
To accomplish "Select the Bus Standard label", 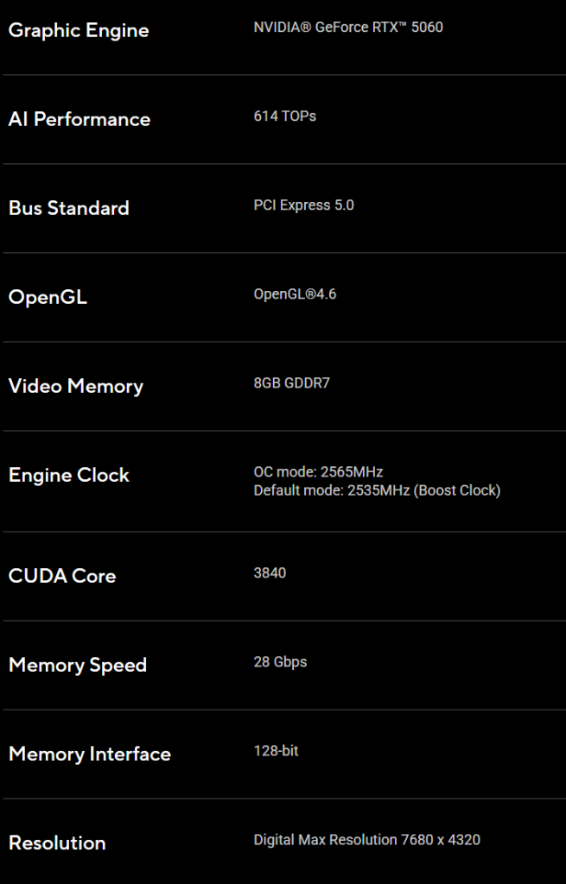I will click(69, 208).
